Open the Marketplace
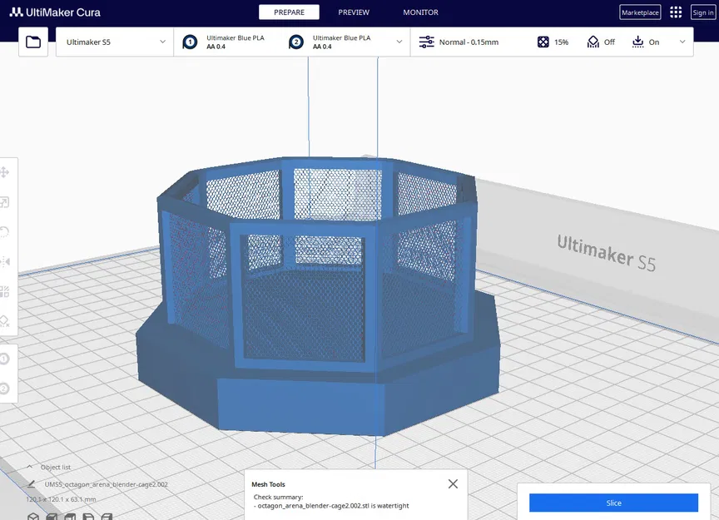719x520 pixels. 639,12
